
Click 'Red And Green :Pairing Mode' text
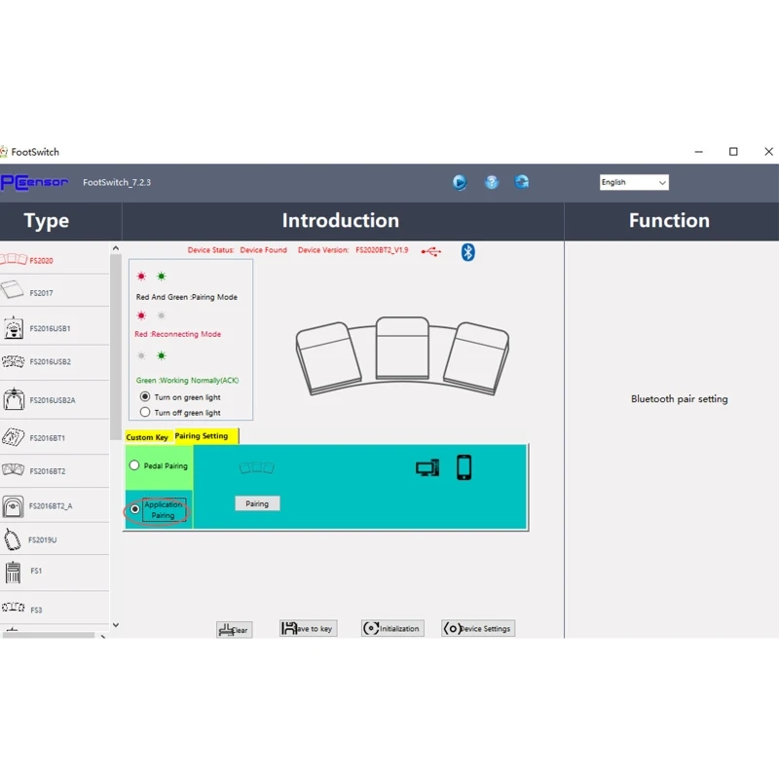coord(187,297)
